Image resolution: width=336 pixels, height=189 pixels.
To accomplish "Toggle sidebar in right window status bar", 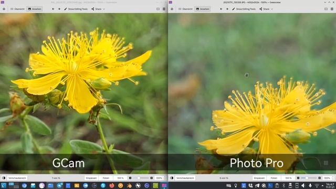I will 172,178.
